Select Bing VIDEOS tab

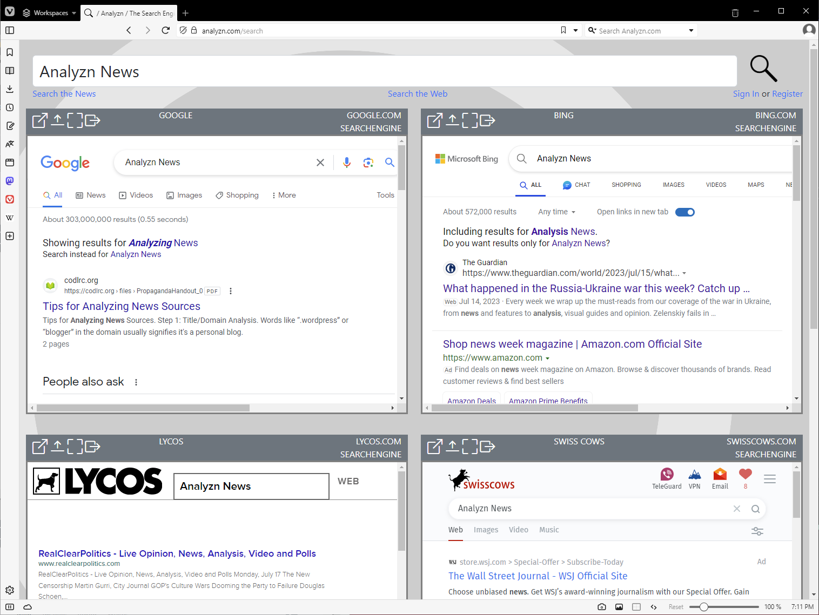(716, 185)
